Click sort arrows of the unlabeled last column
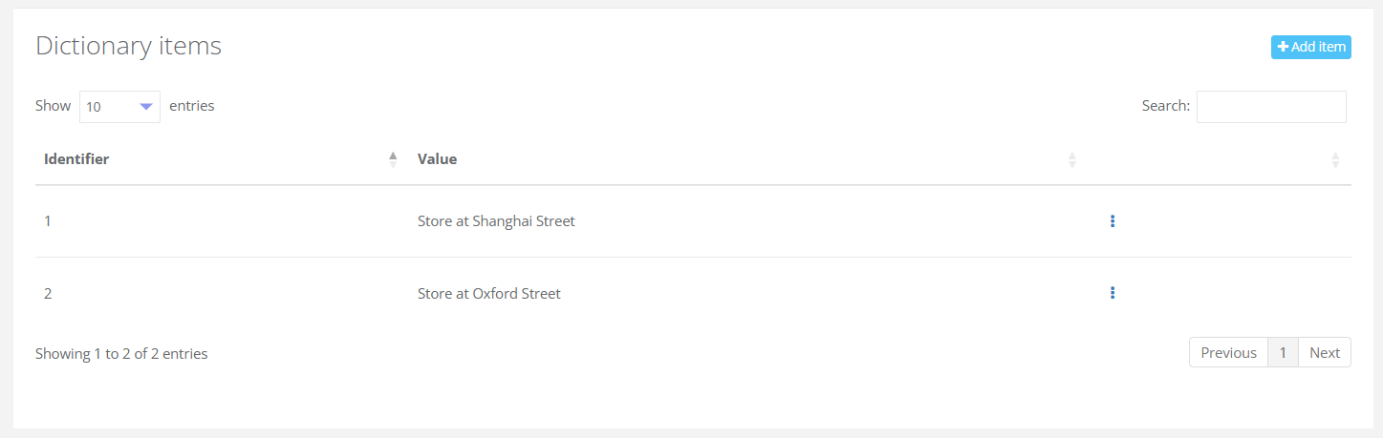 pos(1335,159)
